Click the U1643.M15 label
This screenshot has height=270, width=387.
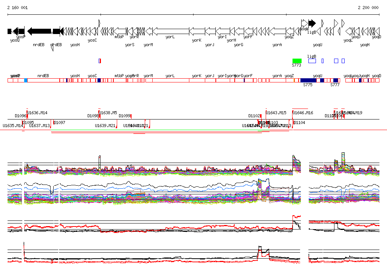pos(276,113)
